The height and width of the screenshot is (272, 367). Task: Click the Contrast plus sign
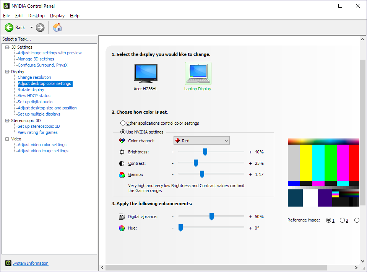pos(250,163)
